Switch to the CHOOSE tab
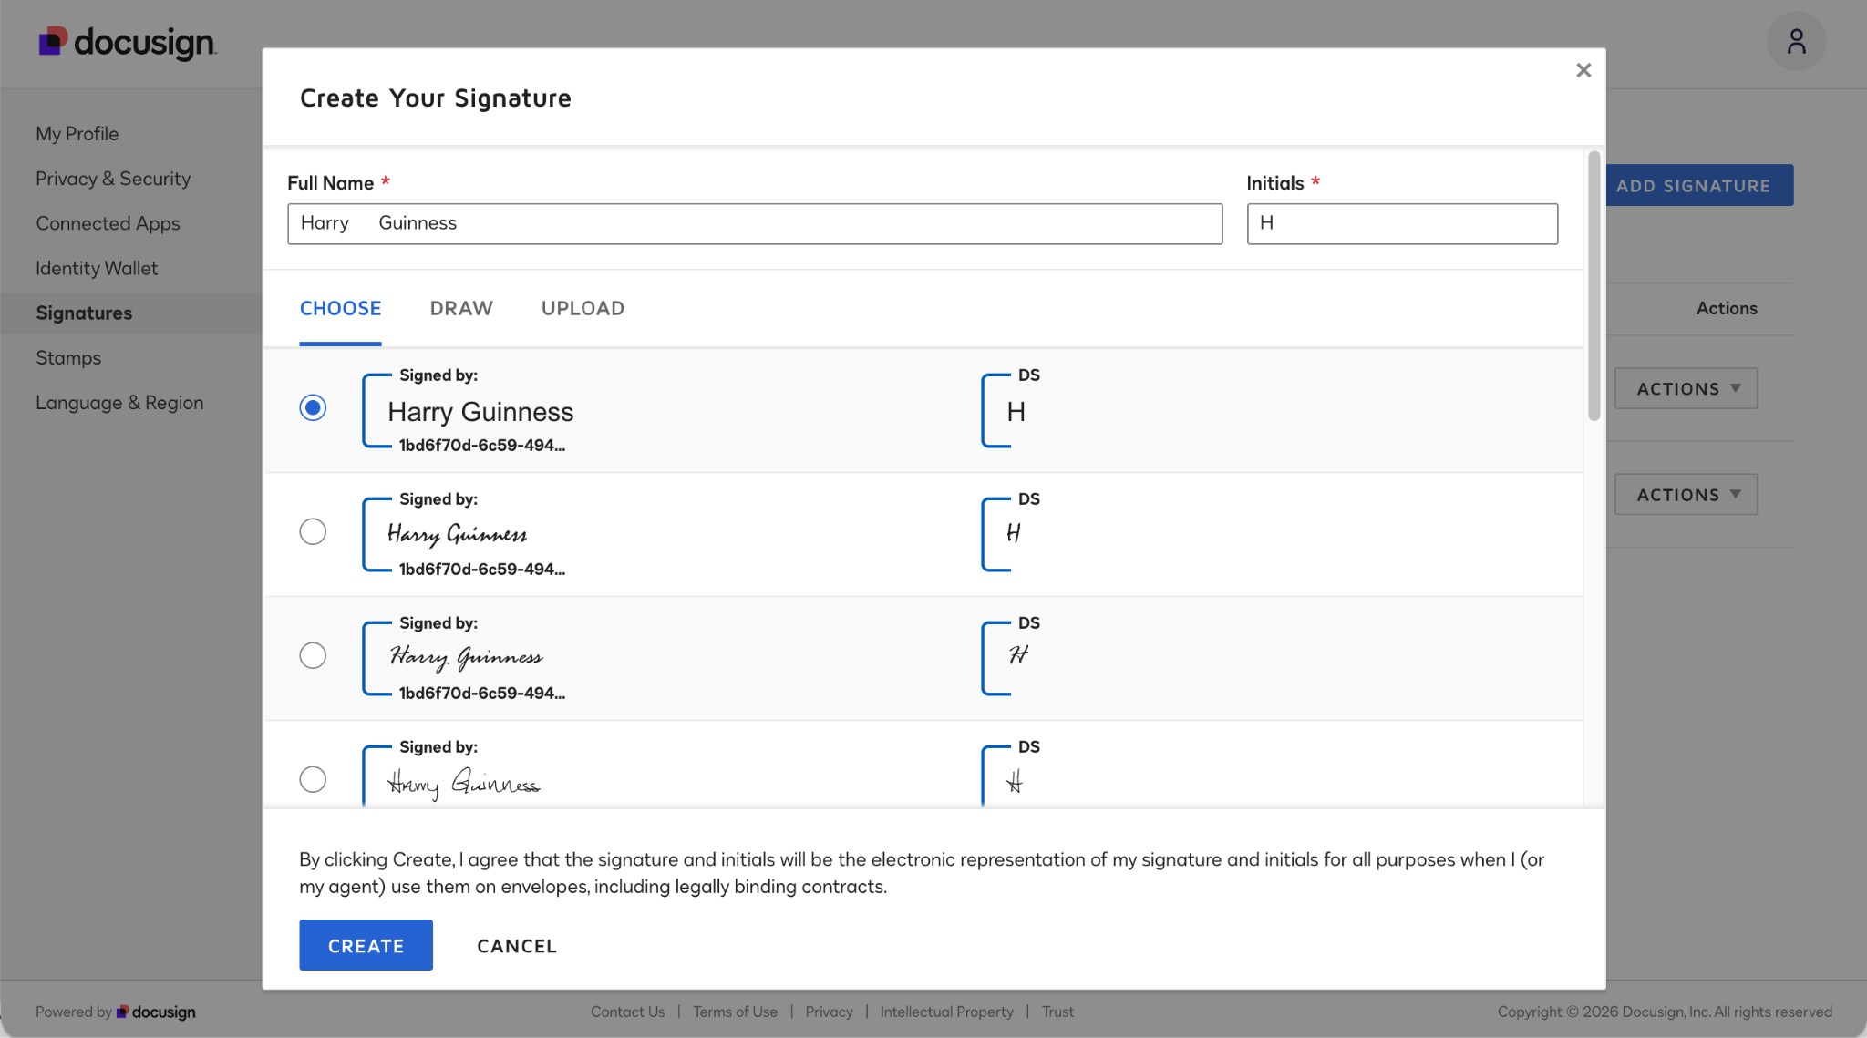This screenshot has width=1867, height=1038. coord(340,308)
